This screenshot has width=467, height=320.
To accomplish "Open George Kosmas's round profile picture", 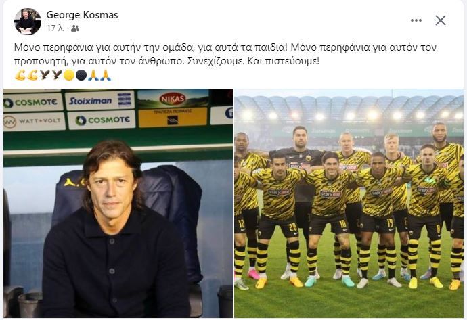I will 28,22.
